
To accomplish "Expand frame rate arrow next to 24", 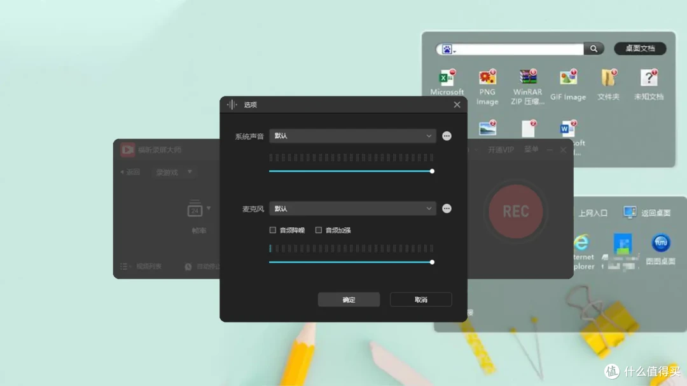I will tap(209, 208).
